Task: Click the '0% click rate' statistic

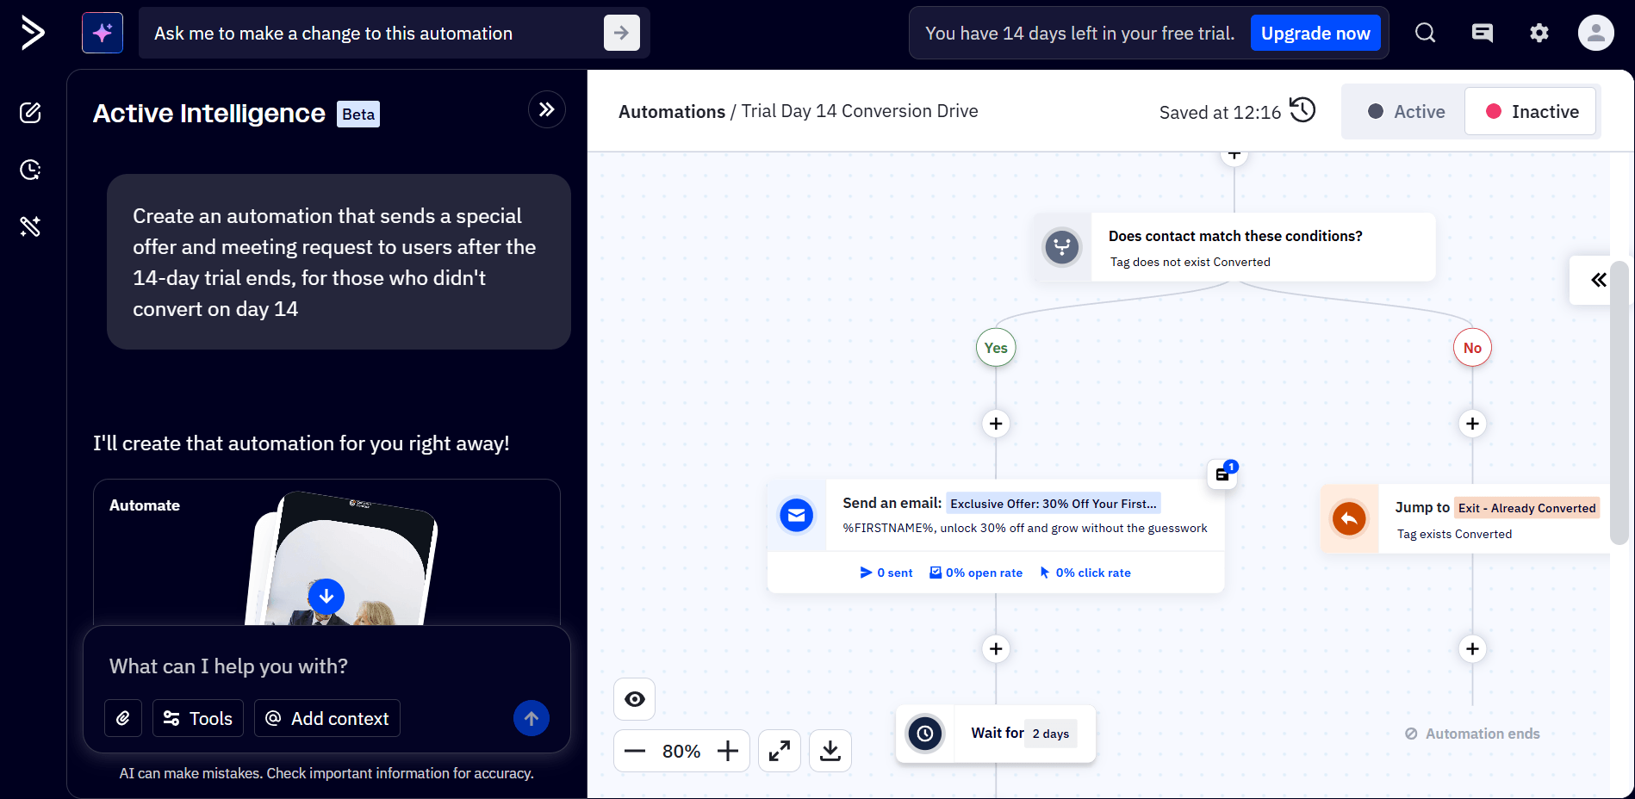Action: point(1085,573)
